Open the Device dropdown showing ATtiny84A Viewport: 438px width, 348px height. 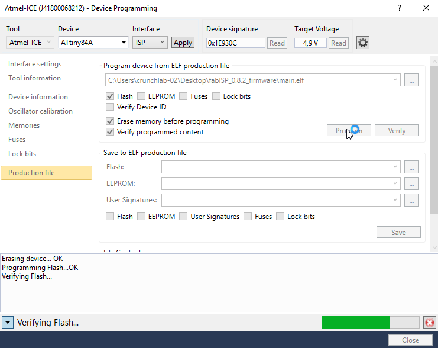tap(93, 43)
